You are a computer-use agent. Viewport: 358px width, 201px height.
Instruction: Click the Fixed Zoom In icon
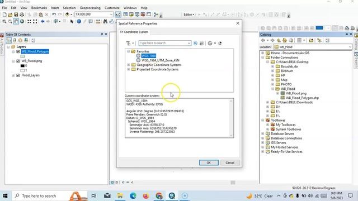click(x=29, y=21)
